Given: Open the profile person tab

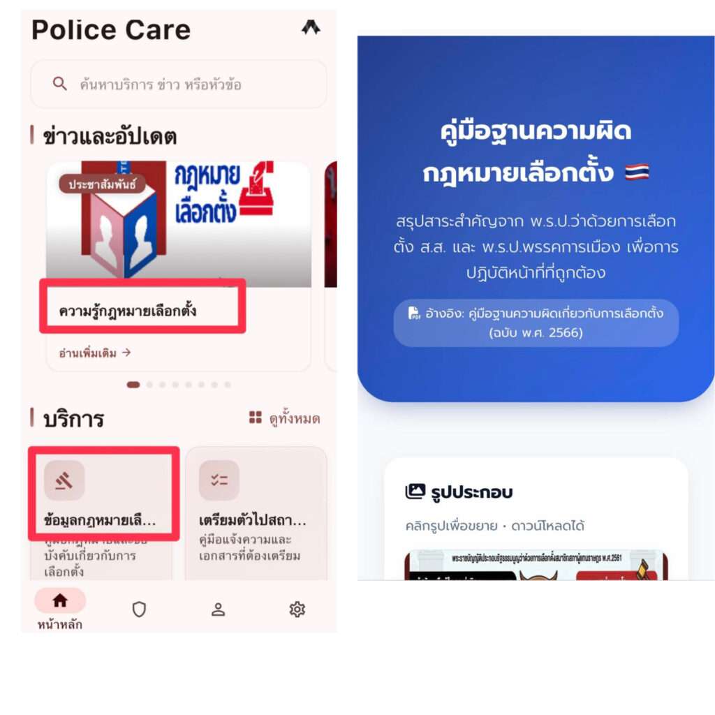Looking at the screenshot, I should point(218,609).
